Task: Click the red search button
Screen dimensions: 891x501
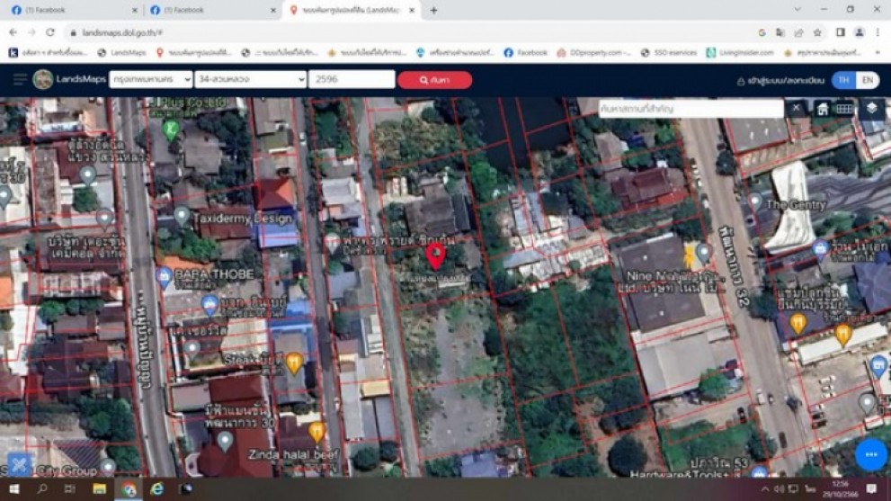Action: point(434,80)
